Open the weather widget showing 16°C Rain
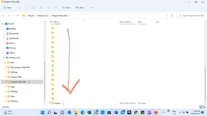This screenshot has height=116, width=207. [8, 112]
